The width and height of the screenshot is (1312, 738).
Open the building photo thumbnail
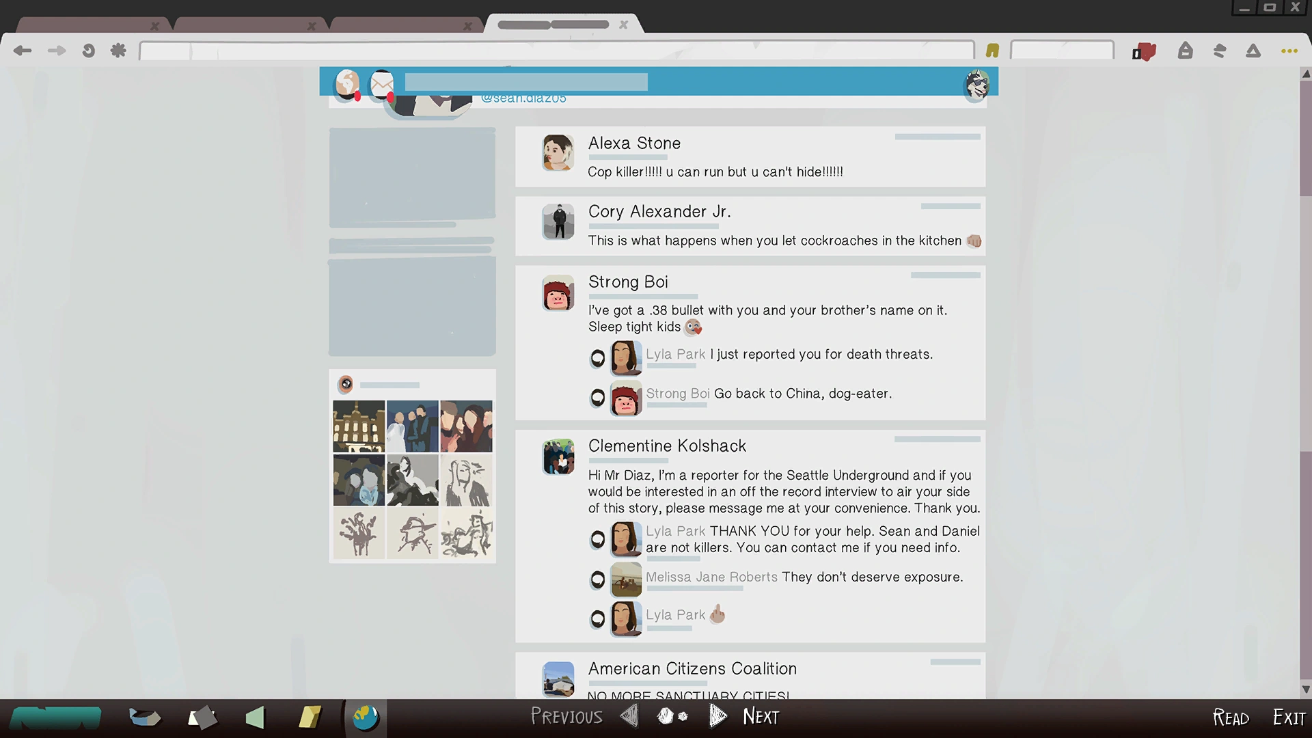tap(359, 426)
